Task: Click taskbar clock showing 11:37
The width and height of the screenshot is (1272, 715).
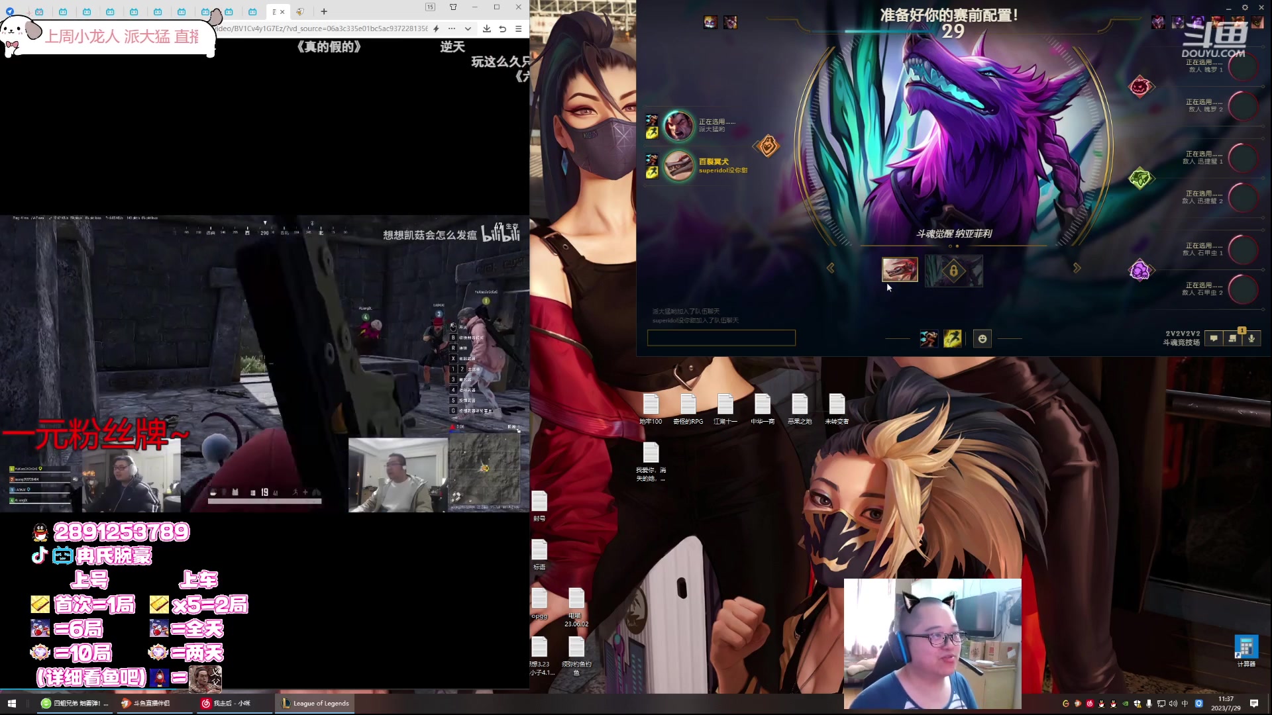Action: [1226, 703]
